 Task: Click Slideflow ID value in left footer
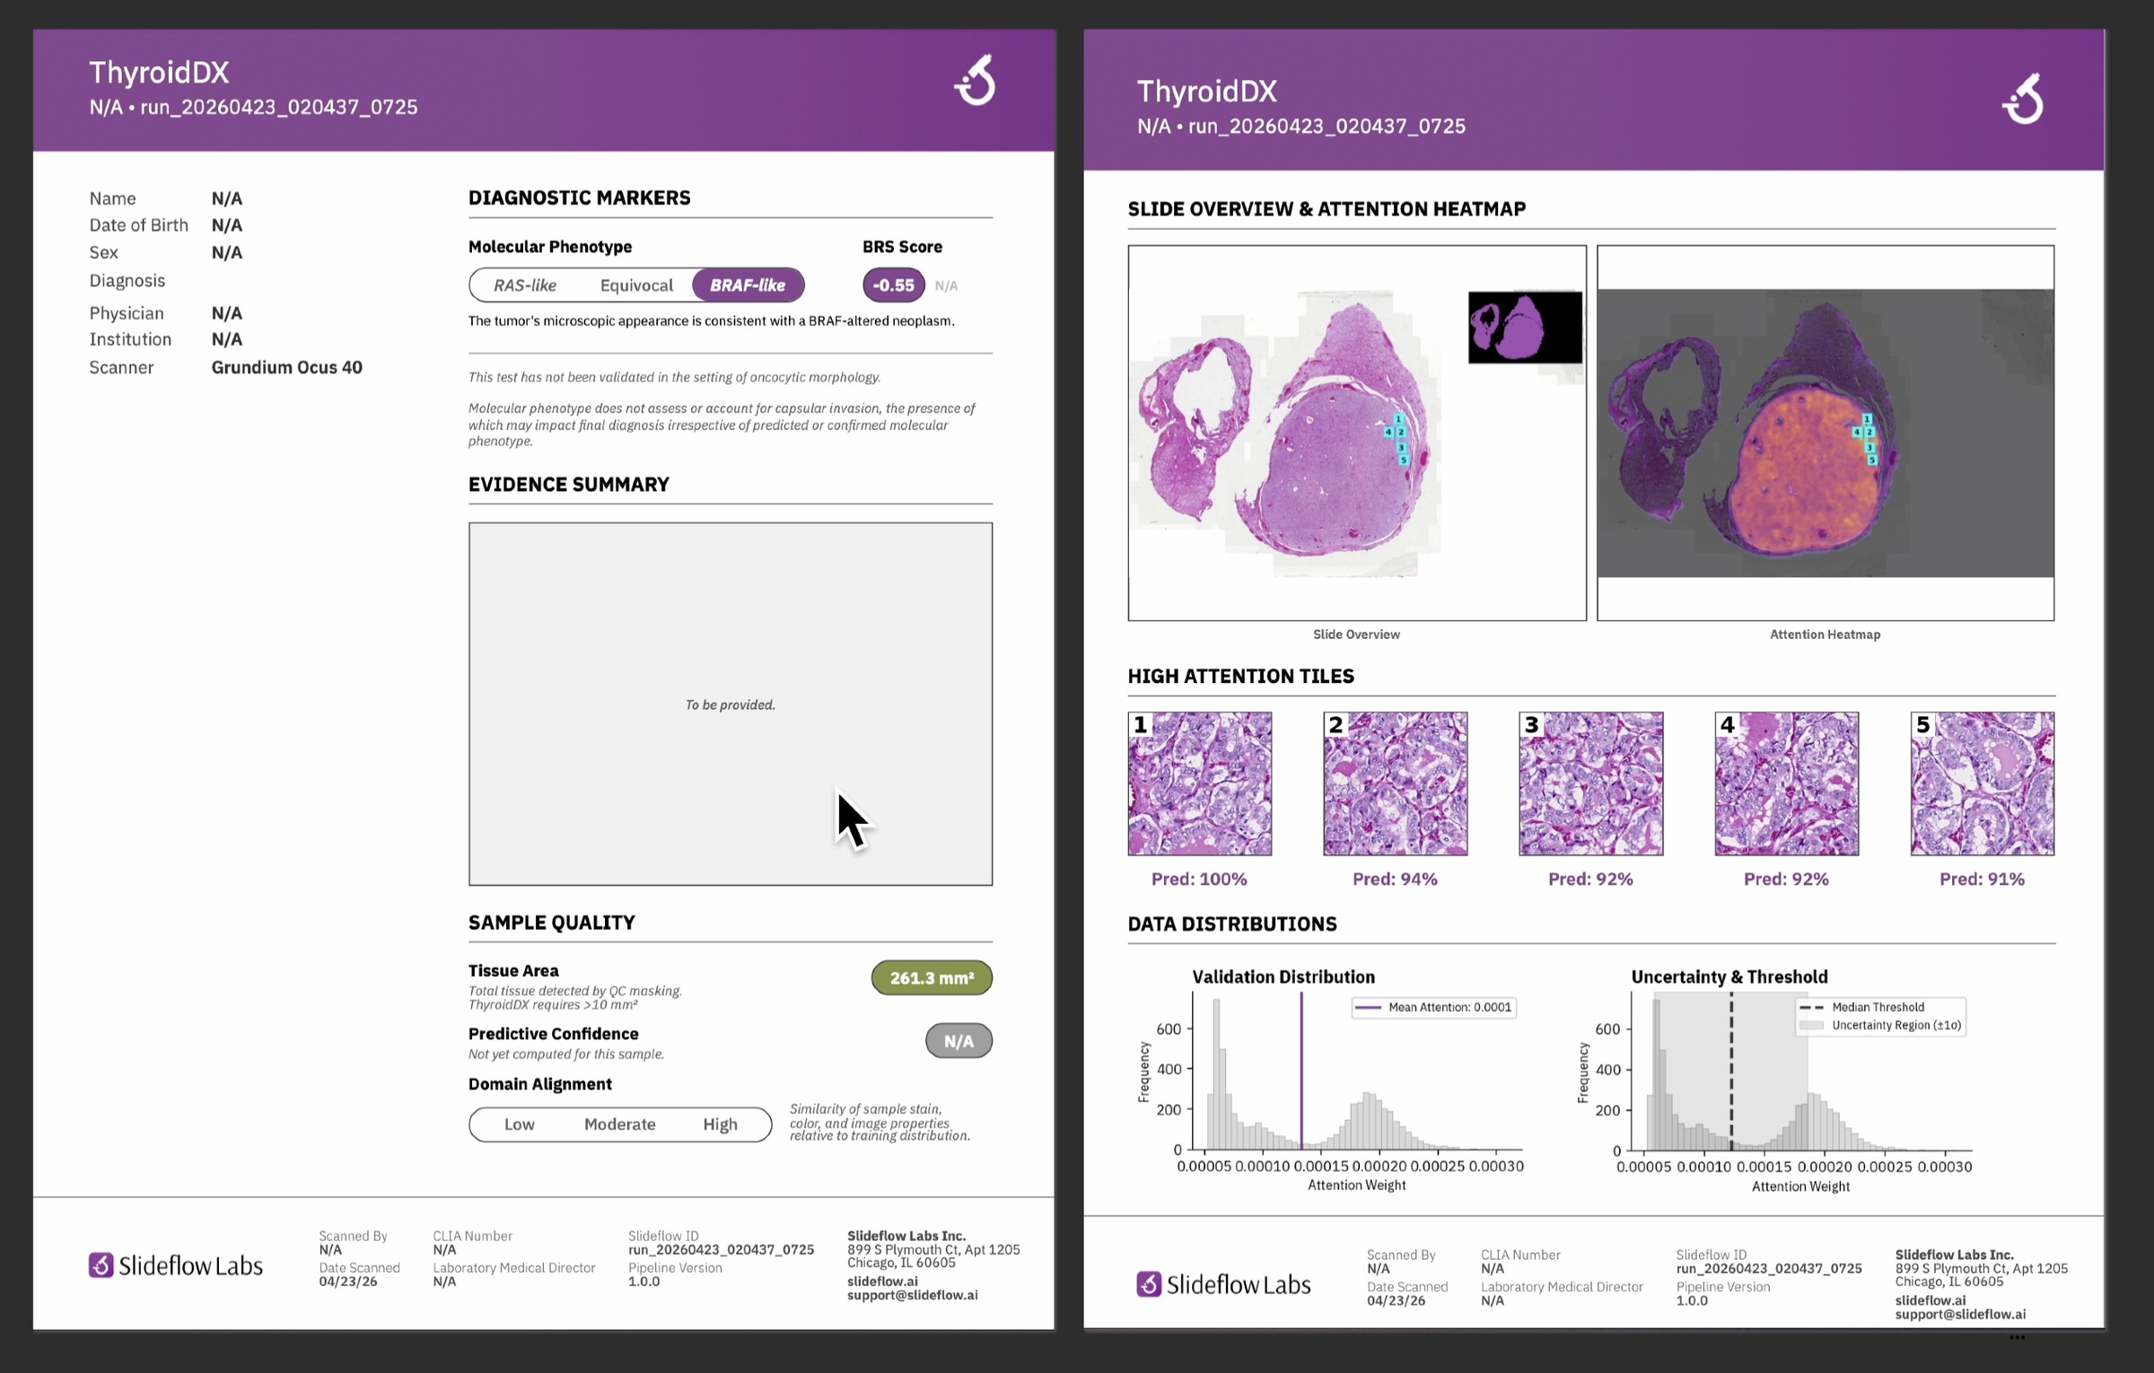(x=721, y=1249)
